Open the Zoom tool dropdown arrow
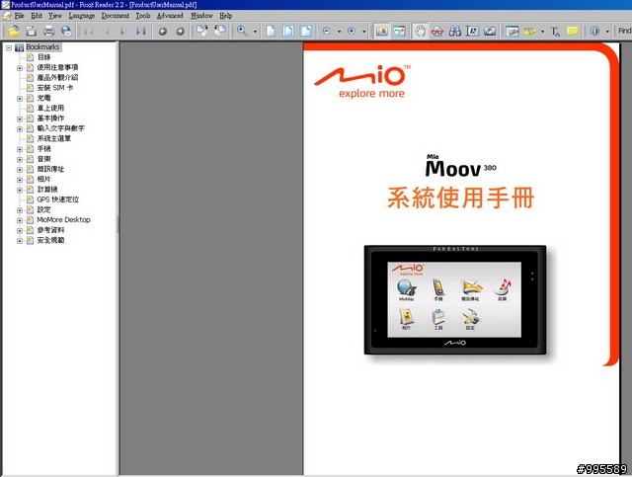Screen dimensions: 632x477 [255, 32]
